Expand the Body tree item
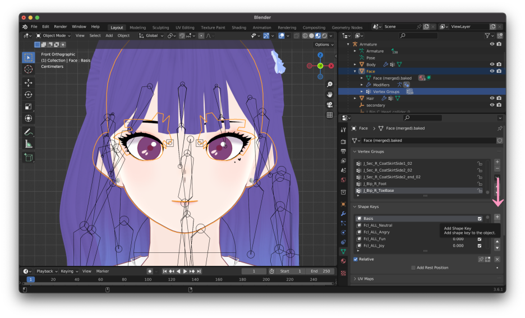This screenshot has height=318, width=525. (x=355, y=64)
